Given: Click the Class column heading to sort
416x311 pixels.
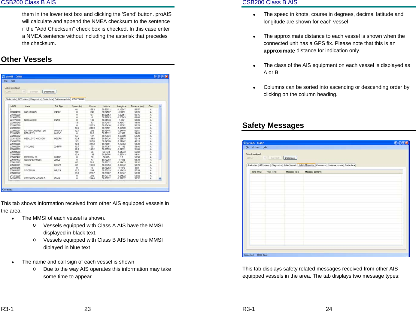Looking at the screenshot, I should click(151, 106).
